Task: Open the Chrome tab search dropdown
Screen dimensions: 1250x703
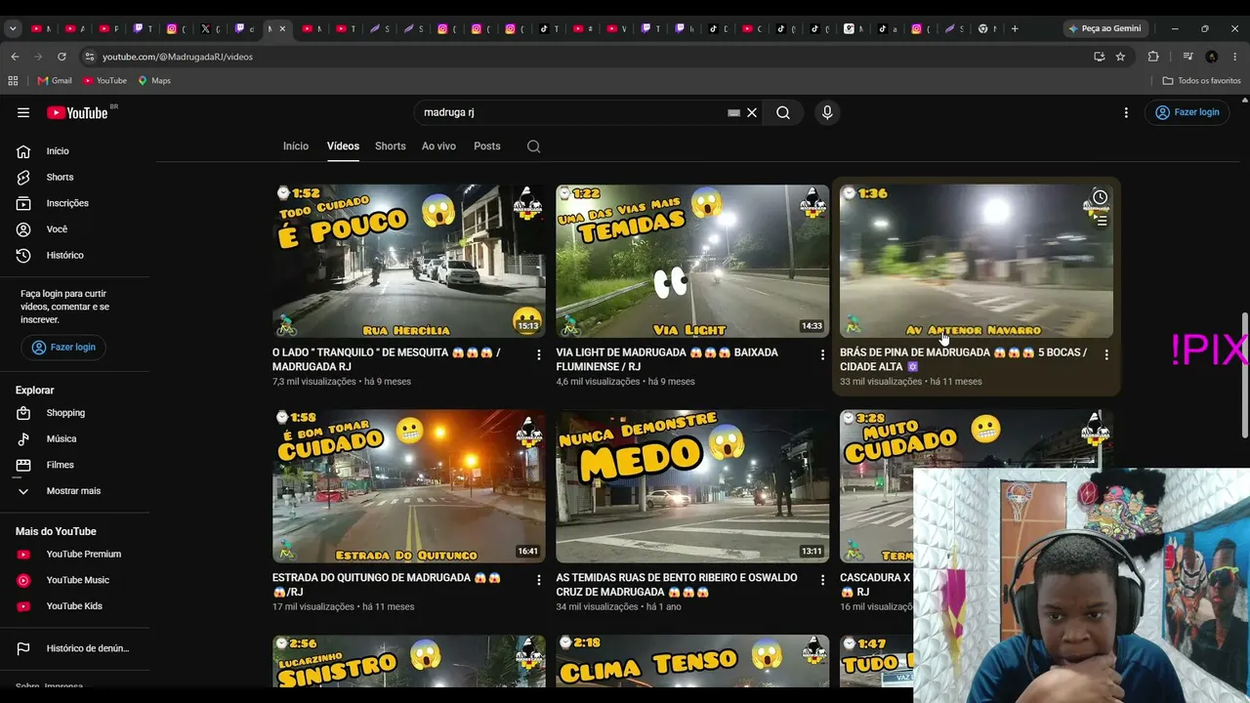Action: coord(13,29)
